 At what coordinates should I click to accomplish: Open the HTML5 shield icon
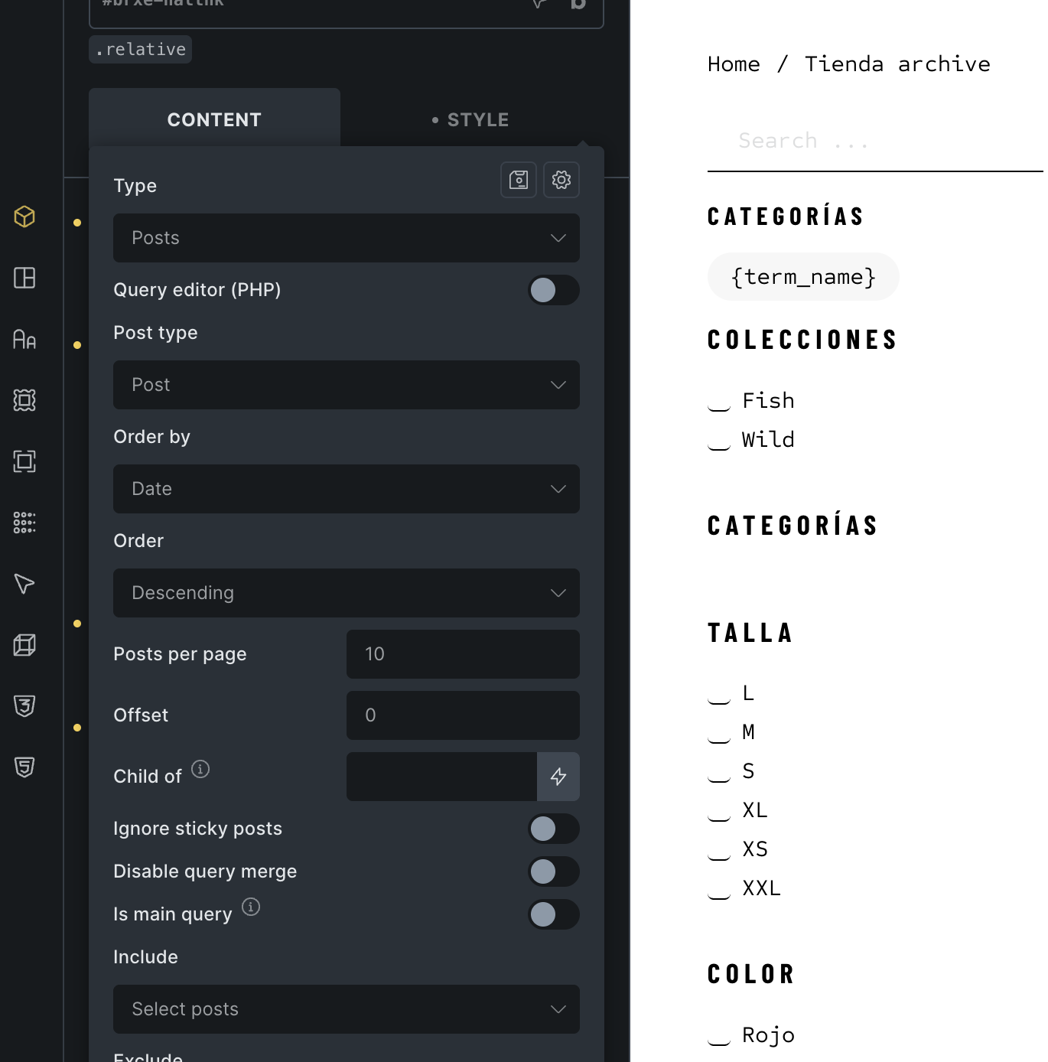pyautogui.click(x=24, y=767)
